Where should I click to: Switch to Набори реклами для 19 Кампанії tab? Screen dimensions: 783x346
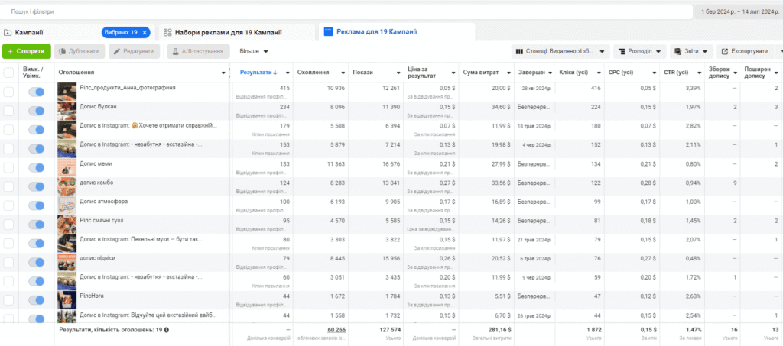(x=236, y=32)
